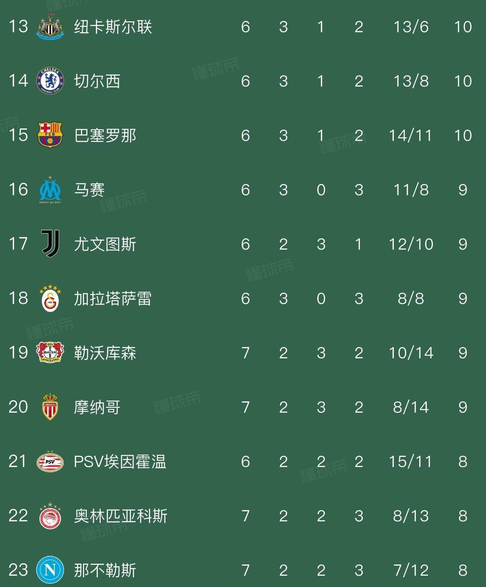Tap the Napoli club logo

(x=50, y=570)
